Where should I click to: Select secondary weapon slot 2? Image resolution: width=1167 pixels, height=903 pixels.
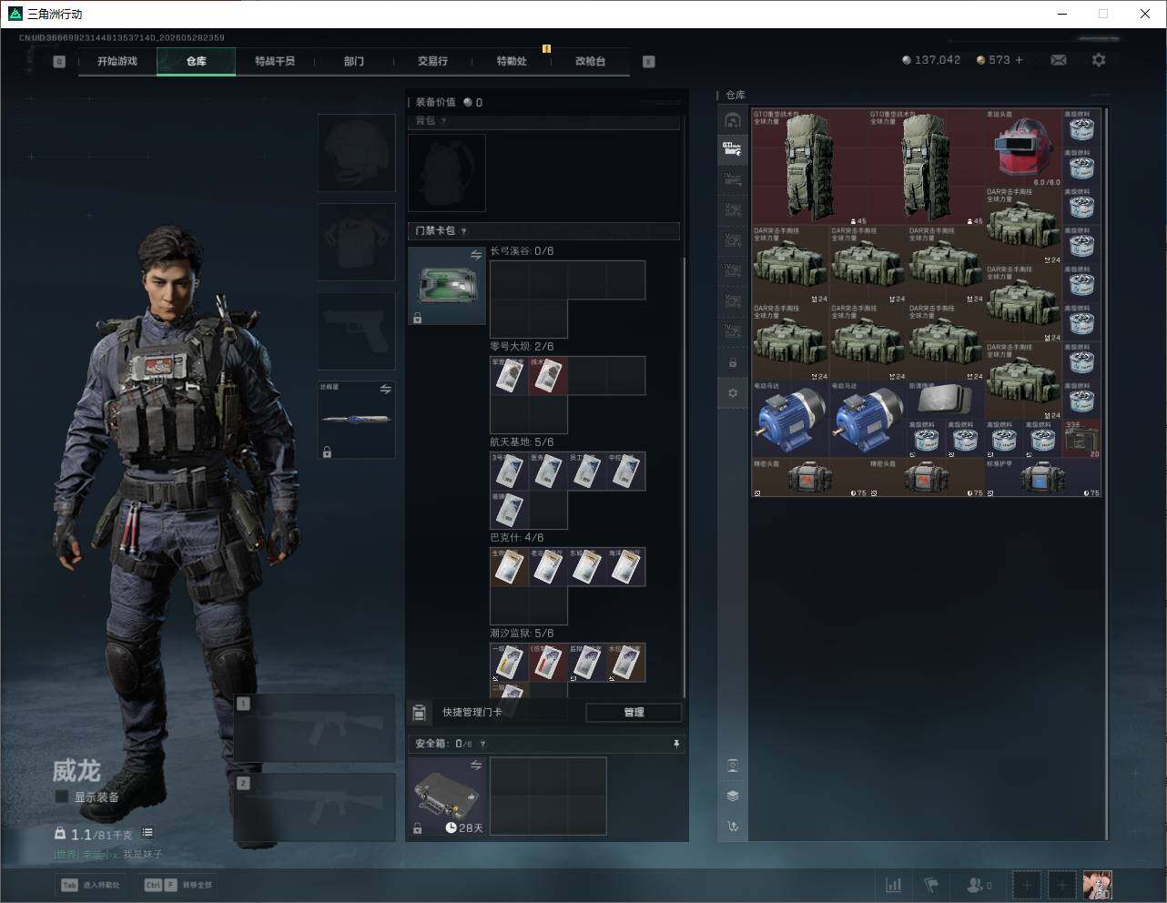coord(315,807)
